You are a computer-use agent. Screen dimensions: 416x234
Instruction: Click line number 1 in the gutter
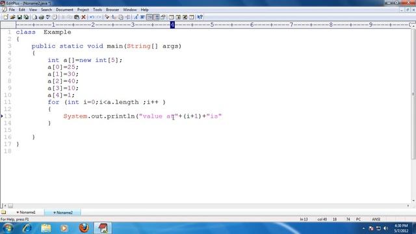(x=10, y=32)
